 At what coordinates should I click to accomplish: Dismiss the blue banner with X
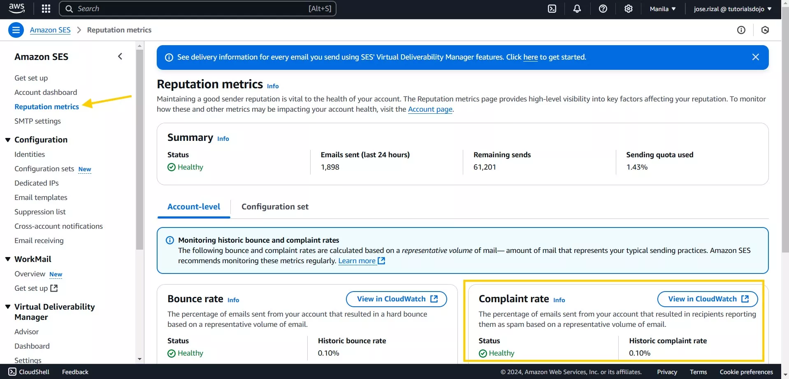tap(756, 57)
